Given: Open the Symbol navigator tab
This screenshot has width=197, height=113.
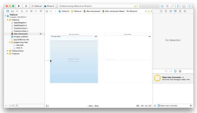Looking at the screenshot, I should point(12,11).
